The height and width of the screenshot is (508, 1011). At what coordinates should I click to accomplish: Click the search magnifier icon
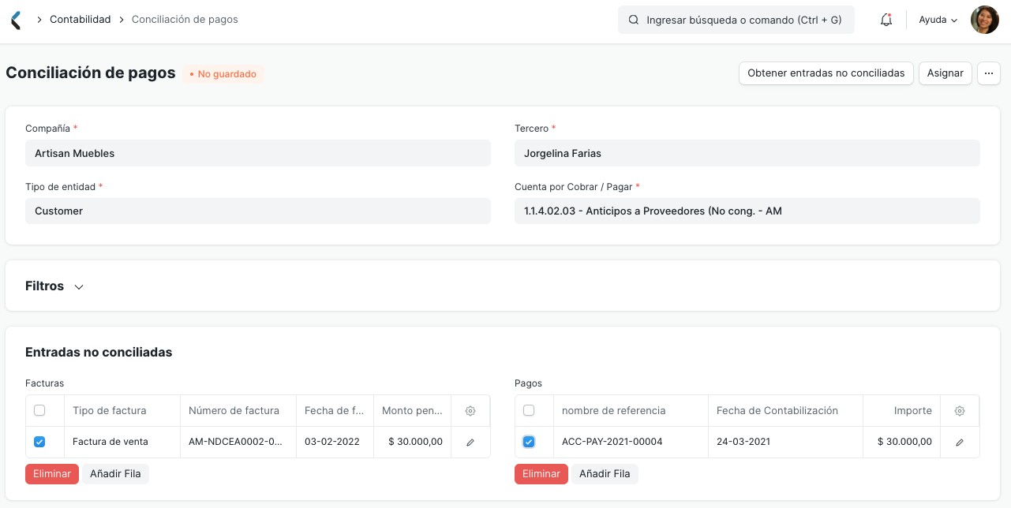coord(633,20)
